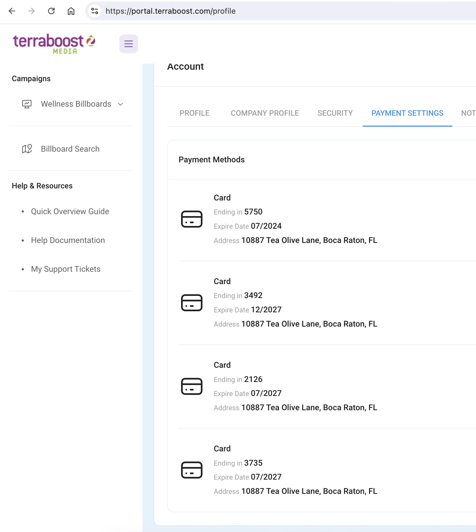Image resolution: width=476 pixels, height=532 pixels.
Task: Switch to the Profile tab
Action: (x=195, y=113)
